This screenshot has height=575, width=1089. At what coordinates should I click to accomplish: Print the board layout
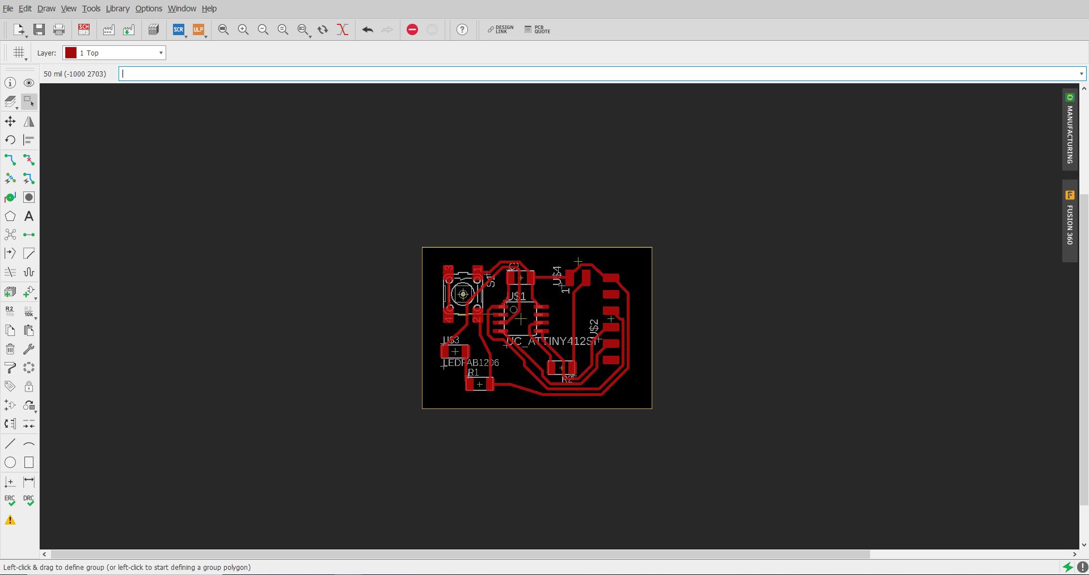59,29
